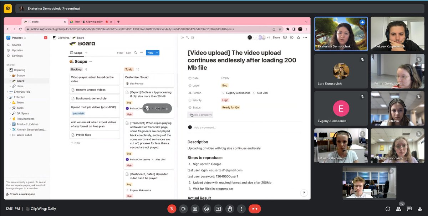Open the browser extensions puzzle icon

tap(288, 29)
